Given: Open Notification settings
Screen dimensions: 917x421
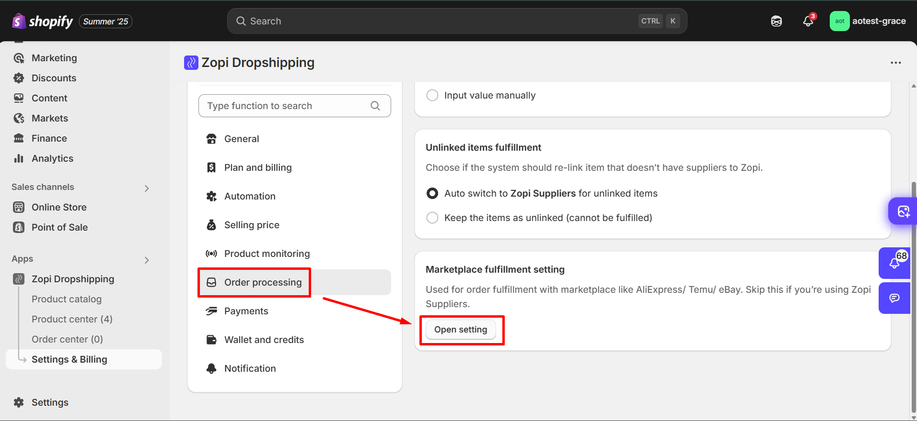Looking at the screenshot, I should click(294, 368).
